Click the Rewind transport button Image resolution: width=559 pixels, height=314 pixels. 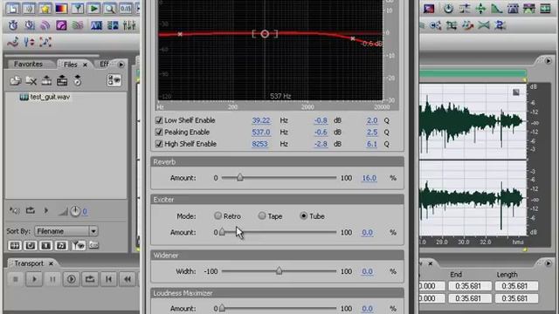[128, 279]
